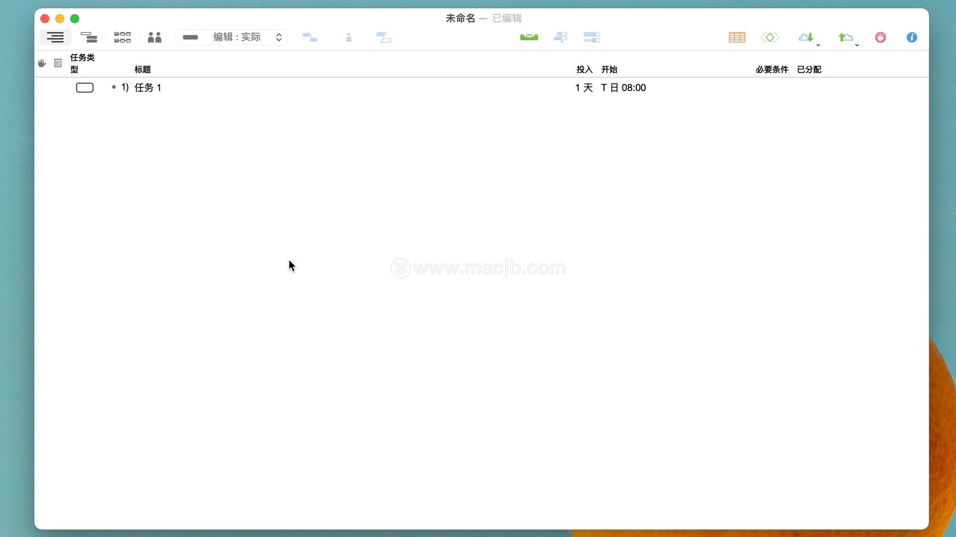
Task: Switch to the task outline view
Action: click(55, 37)
